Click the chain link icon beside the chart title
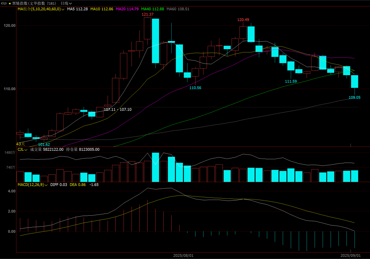Viewport: 370px width, 259px height. point(4,3)
